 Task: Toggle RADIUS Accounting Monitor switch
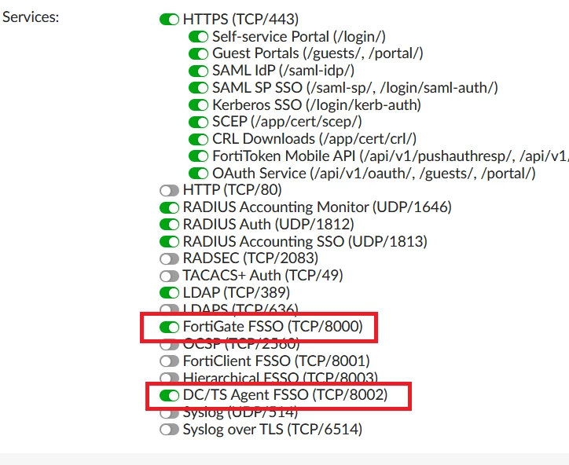169,207
